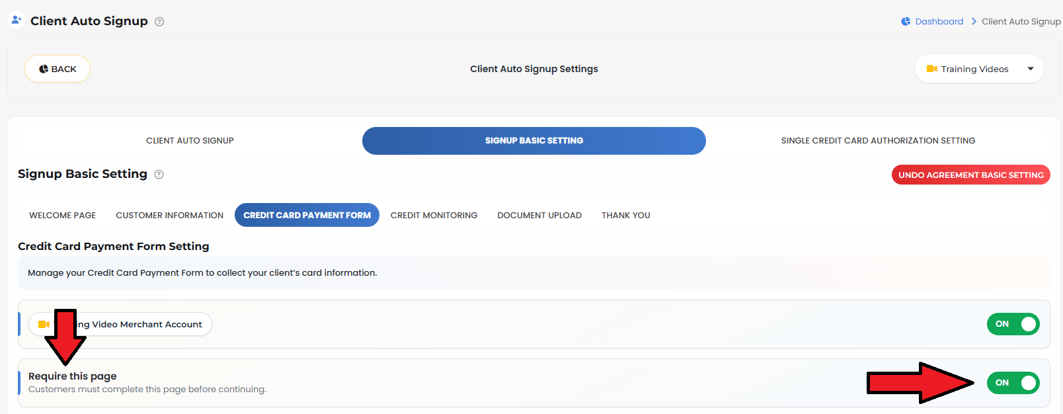Select the Credit Card Payment Form sub-tab
This screenshot has height=414, width=1063.
pyautogui.click(x=307, y=215)
